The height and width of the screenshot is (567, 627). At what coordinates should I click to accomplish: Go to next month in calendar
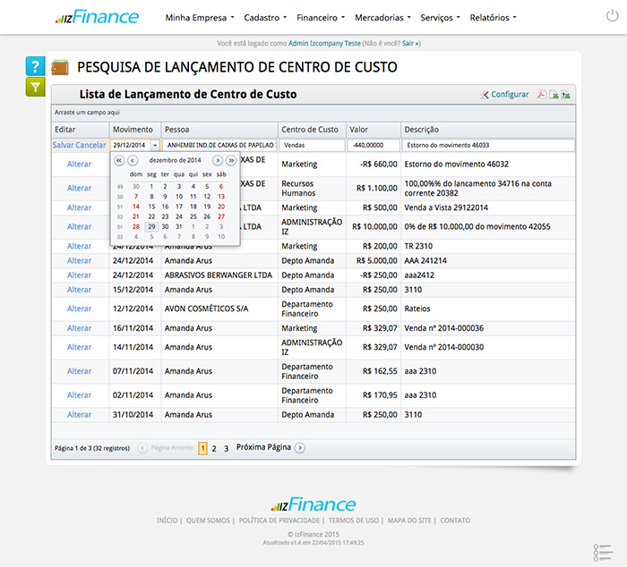click(217, 160)
